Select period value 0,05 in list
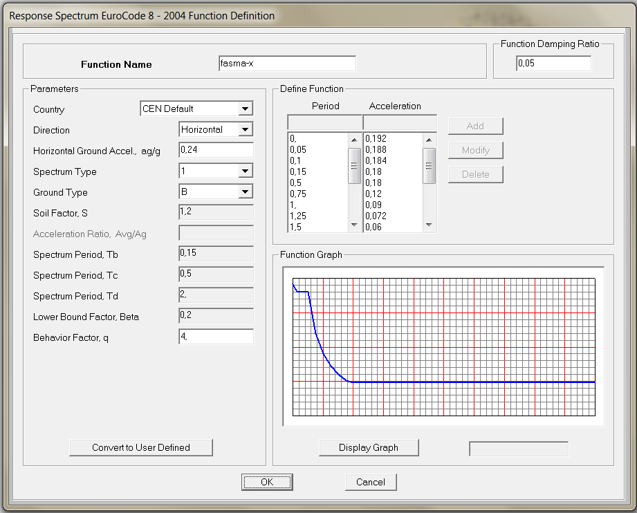 coord(298,150)
